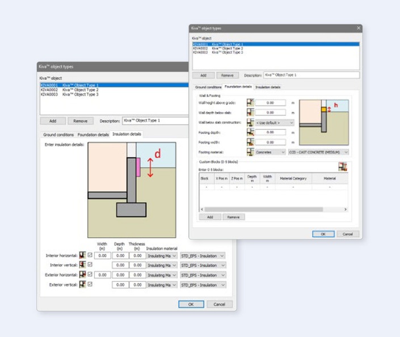Click the Custom Blocks table right scroll arrow

(346, 209)
